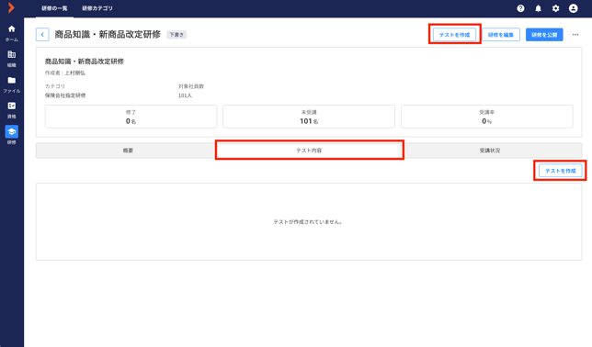Image resolution: width=592 pixels, height=347 pixels.
Task: Click the 101人 target employees value
Action: [185, 95]
